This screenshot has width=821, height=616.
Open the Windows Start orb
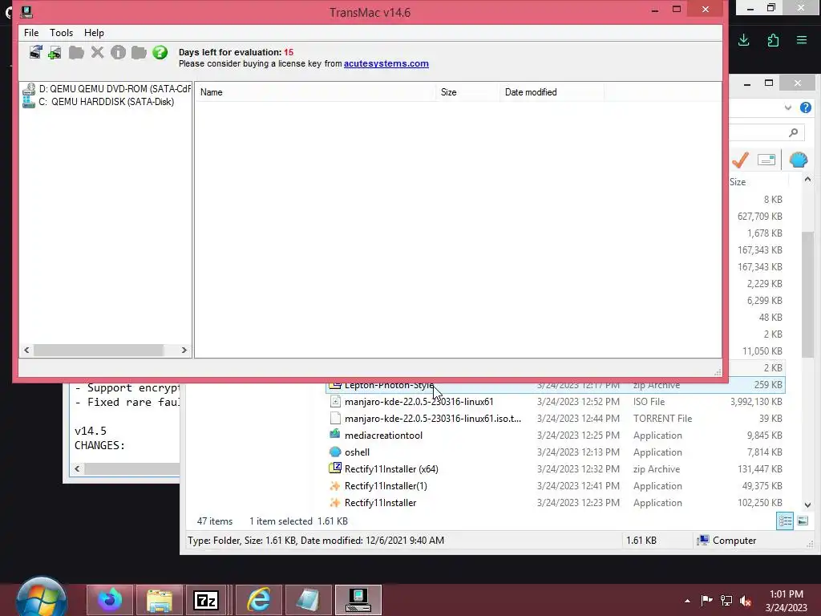click(x=41, y=600)
